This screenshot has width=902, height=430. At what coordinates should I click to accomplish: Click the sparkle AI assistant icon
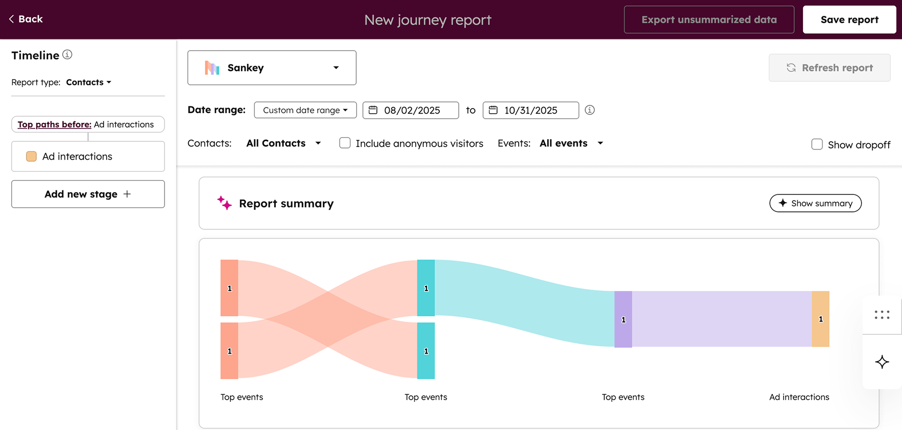882,362
